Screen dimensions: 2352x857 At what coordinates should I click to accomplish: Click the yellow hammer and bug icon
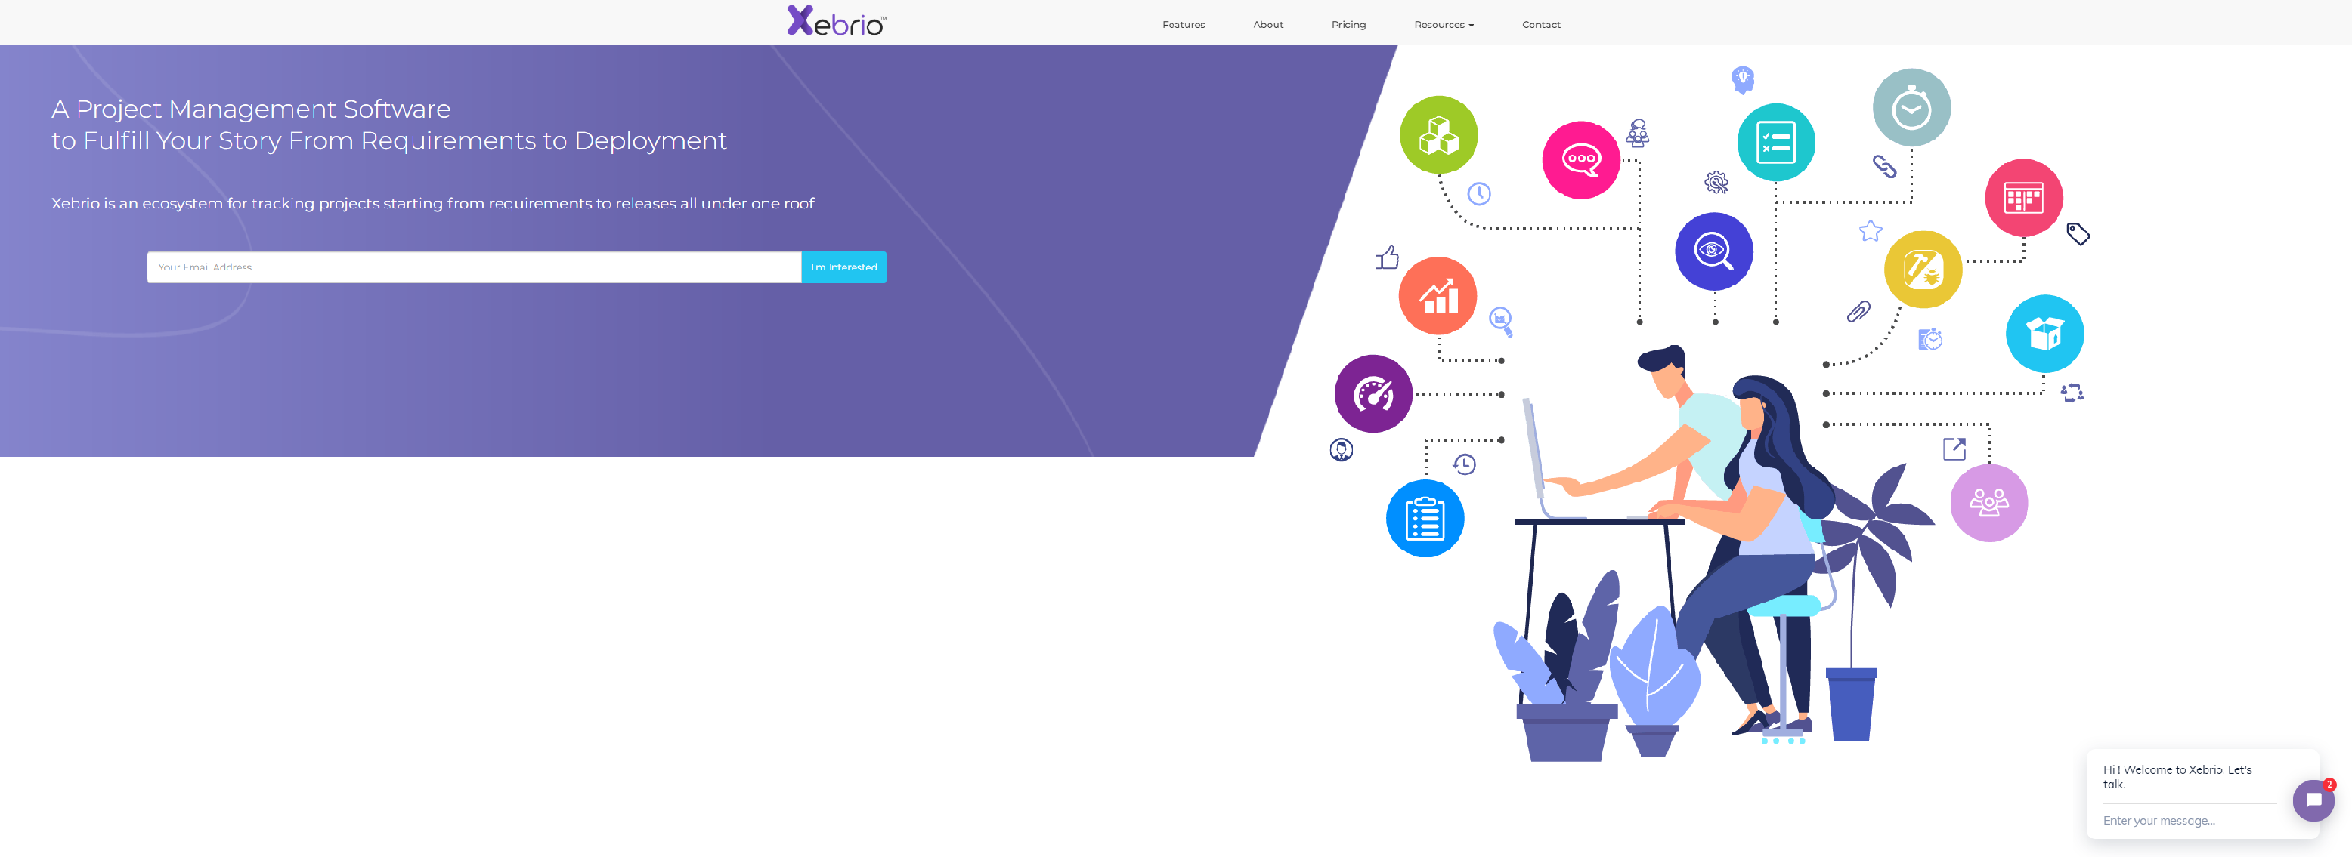pos(1923,269)
